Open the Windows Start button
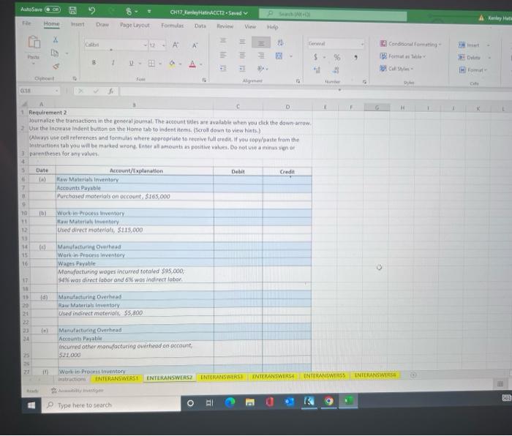This screenshot has width=512, height=436. pos(31,405)
